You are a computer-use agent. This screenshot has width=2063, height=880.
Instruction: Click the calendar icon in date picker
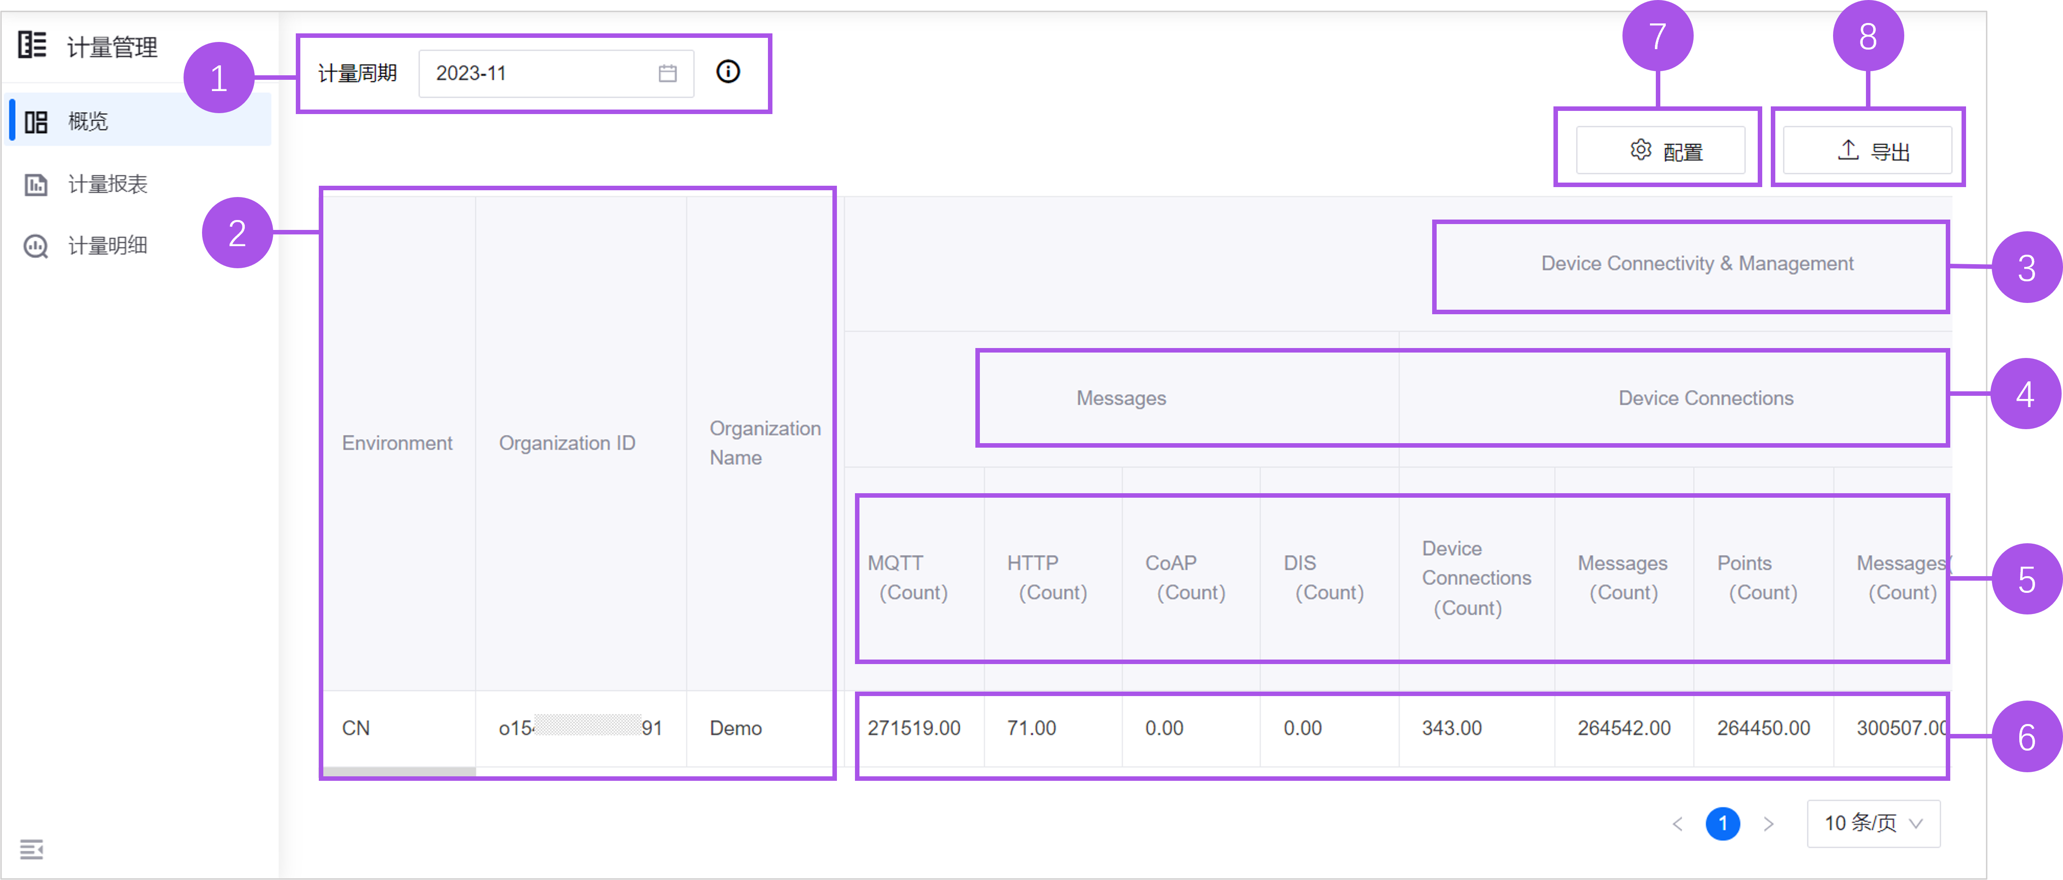click(x=667, y=73)
